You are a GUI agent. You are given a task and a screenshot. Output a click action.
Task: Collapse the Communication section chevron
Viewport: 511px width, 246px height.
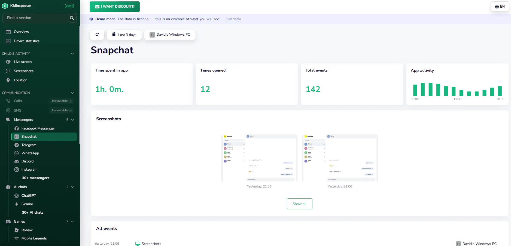[72, 93]
